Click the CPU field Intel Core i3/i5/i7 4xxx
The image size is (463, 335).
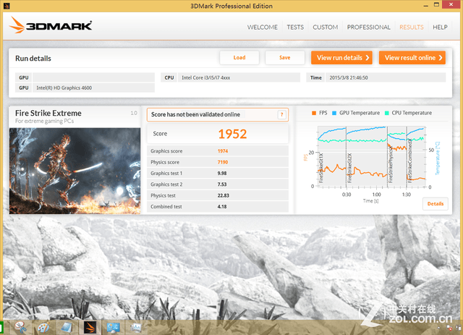239,77
